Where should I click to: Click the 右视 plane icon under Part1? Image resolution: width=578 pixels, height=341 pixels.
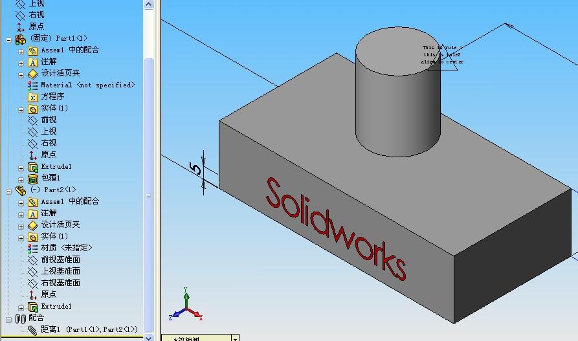33,144
